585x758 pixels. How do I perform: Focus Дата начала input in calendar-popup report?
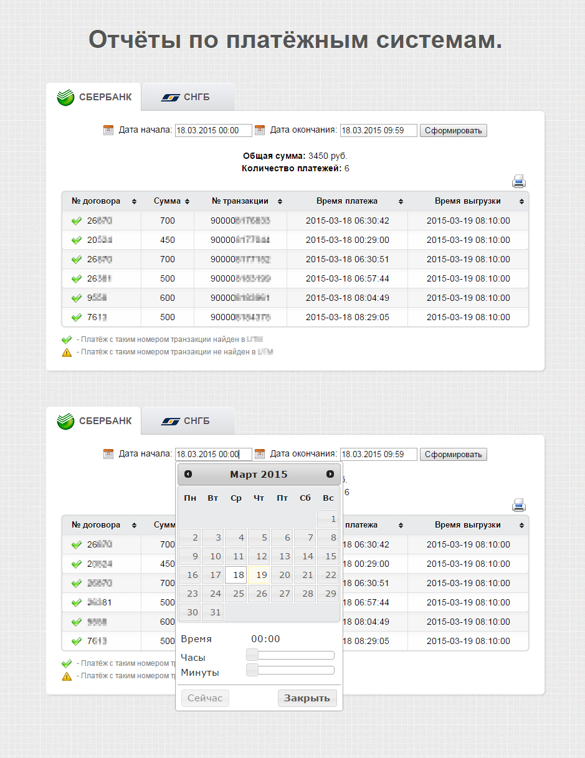pyautogui.click(x=214, y=455)
